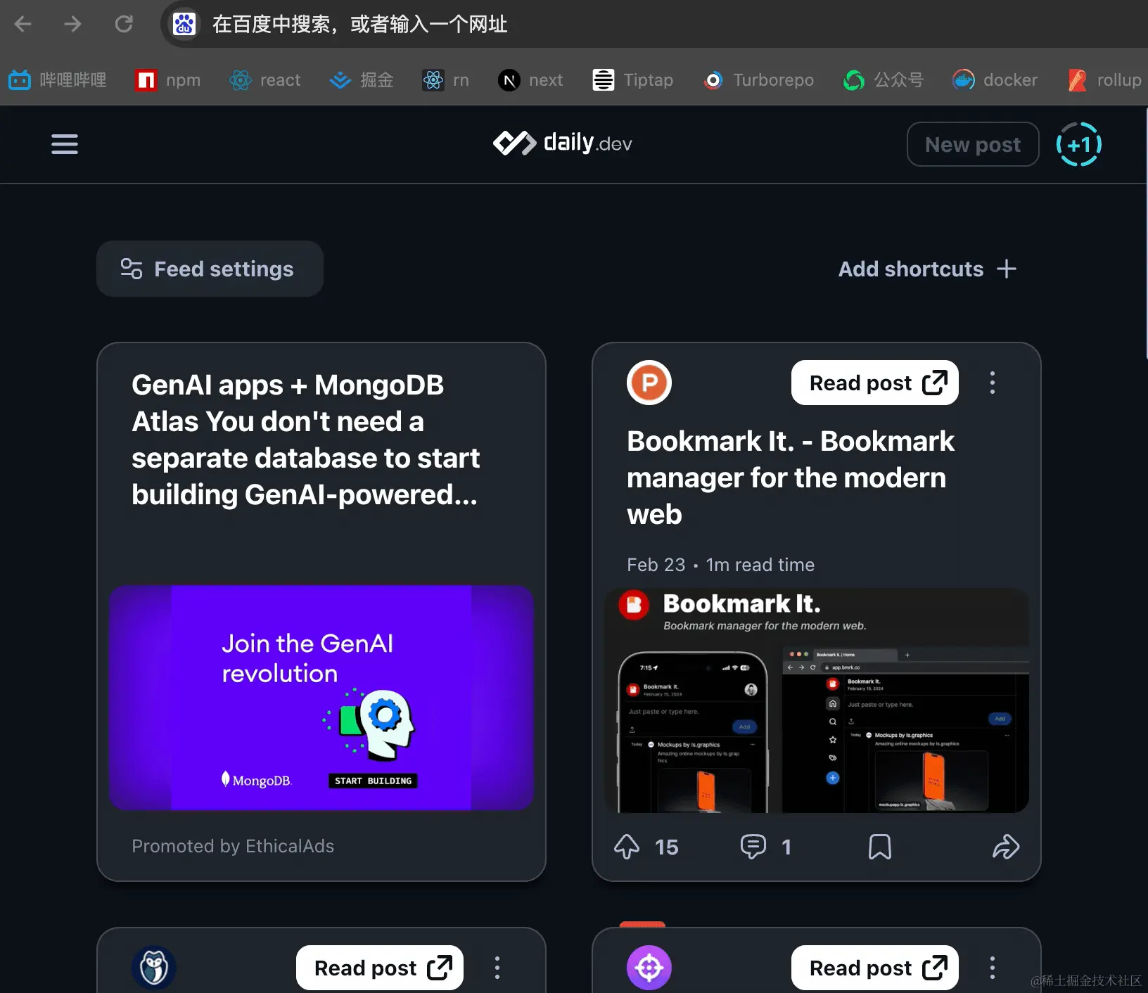
Task: Open the hamburger sidebar menu
Action: [x=65, y=144]
